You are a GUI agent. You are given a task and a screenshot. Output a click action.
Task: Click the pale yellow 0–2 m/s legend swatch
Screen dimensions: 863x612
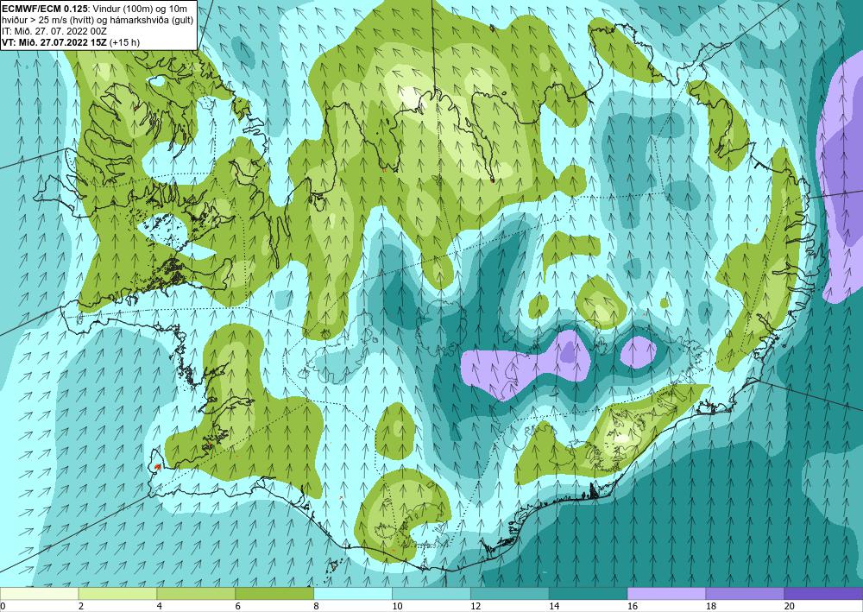[x=39, y=593]
